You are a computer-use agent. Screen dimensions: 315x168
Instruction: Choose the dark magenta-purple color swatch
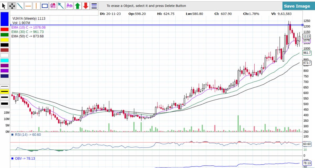pyautogui.click(x=5, y=66)
